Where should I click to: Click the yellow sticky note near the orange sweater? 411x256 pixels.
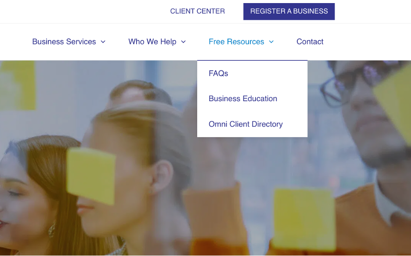point(305,219)
